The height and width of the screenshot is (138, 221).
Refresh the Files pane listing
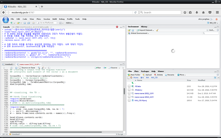218,75
